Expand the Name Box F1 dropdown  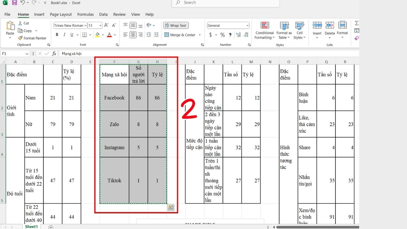click(x=27, y=54)
